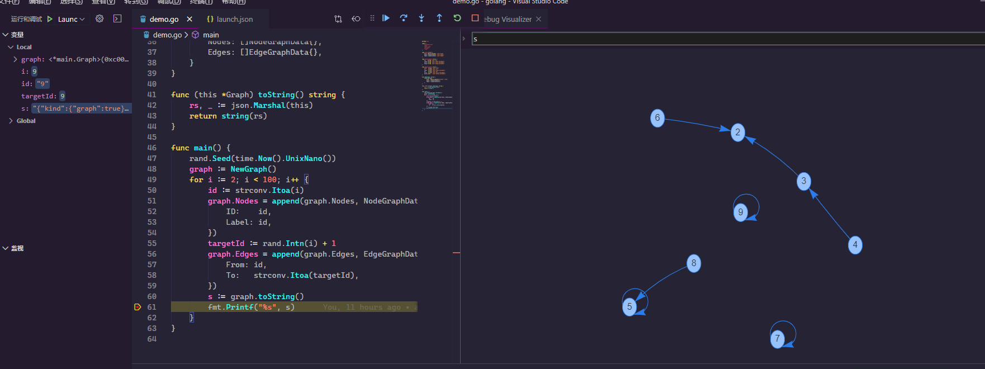Close the demo.go tab
Screen dimensions: 985x369
(190, 19)
